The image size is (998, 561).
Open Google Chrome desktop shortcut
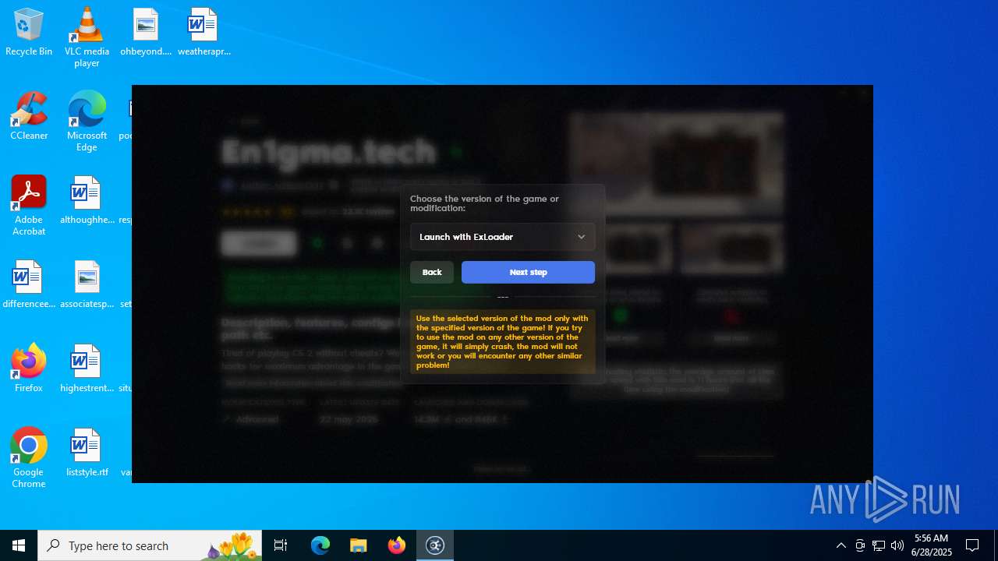click(29, 458)
